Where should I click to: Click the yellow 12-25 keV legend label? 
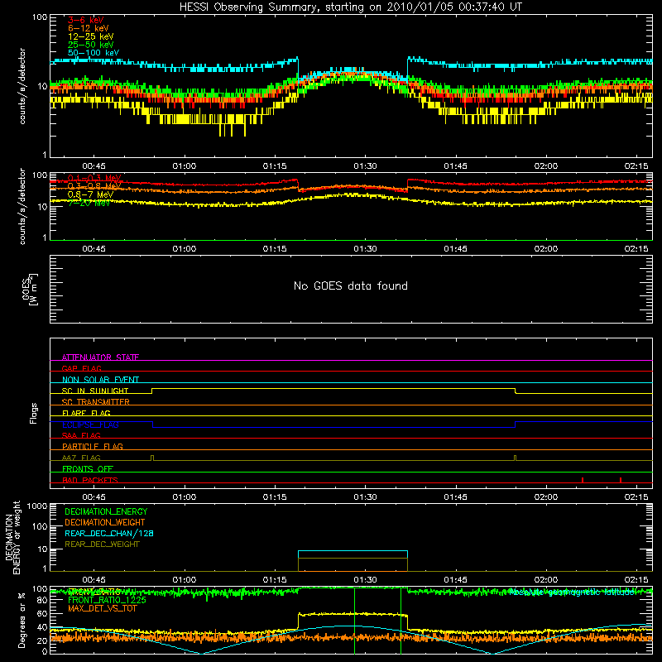(x=91, y=36)
